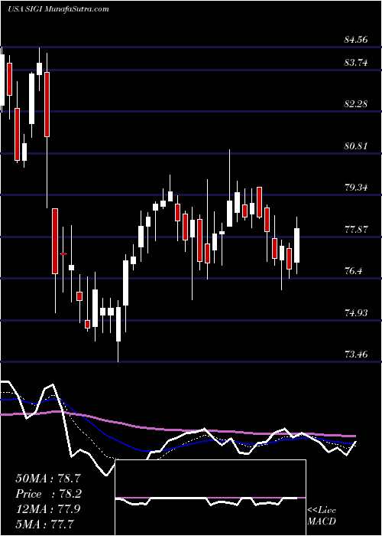Image resolution: width=382 pixels, height=536 pixels.
Task: Click the USA SIGI MunafaSutra.com title
Action: point(58,9)
